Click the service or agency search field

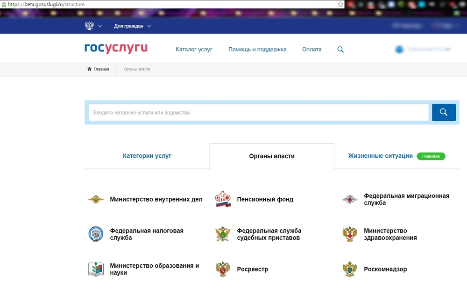258,113
